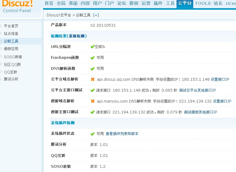236x172 pixels.
Task: Click the green check icon for fsockopen函数
Action: point(93,58)
